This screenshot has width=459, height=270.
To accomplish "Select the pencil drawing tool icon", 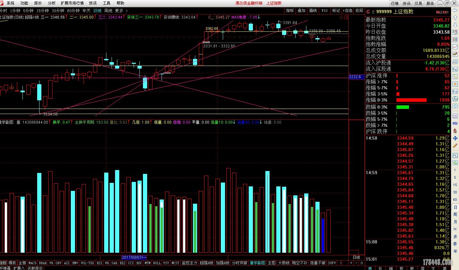I will point(455,146).
